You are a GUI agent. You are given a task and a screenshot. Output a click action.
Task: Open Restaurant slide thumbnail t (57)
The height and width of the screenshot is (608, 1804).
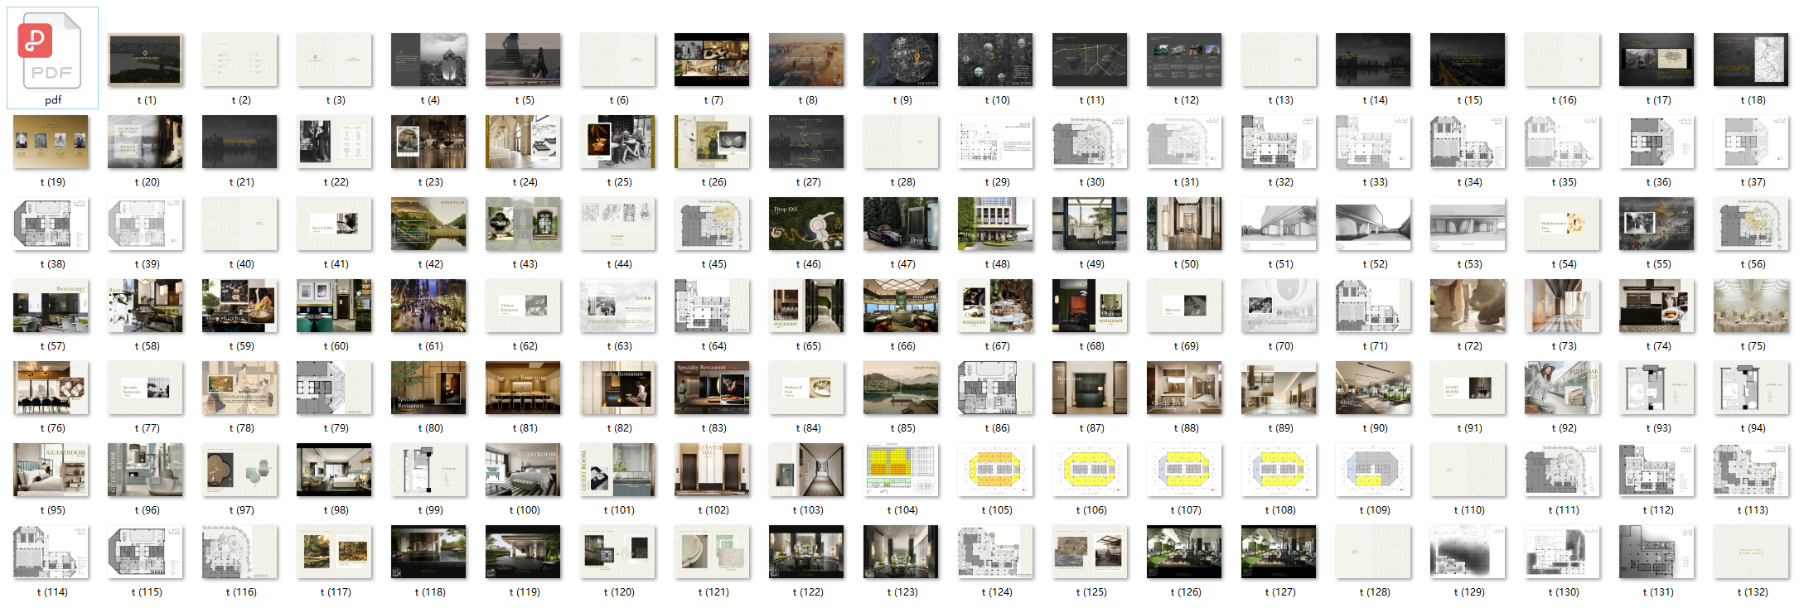51,306
